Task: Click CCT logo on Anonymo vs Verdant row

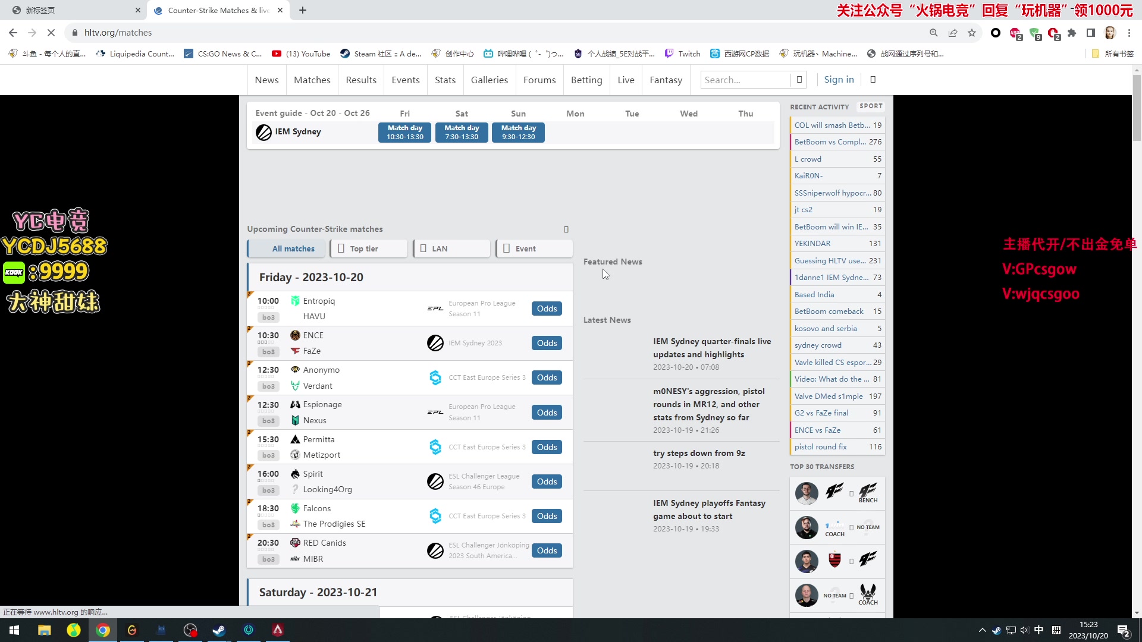Action: coord(435,377)
